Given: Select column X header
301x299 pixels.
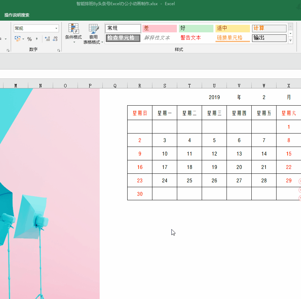Looking at the screenshot, I should point(289,86).
